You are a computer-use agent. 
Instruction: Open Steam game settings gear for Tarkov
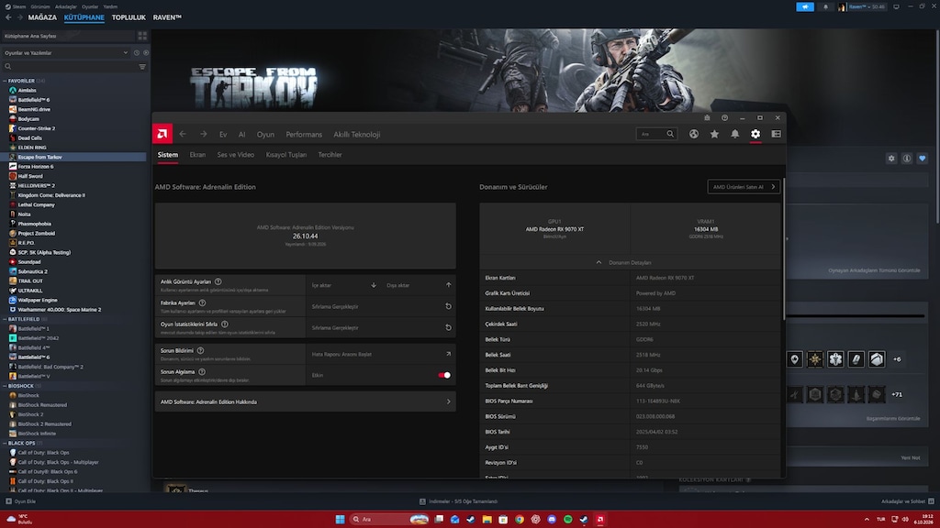[x=891, y=159]
